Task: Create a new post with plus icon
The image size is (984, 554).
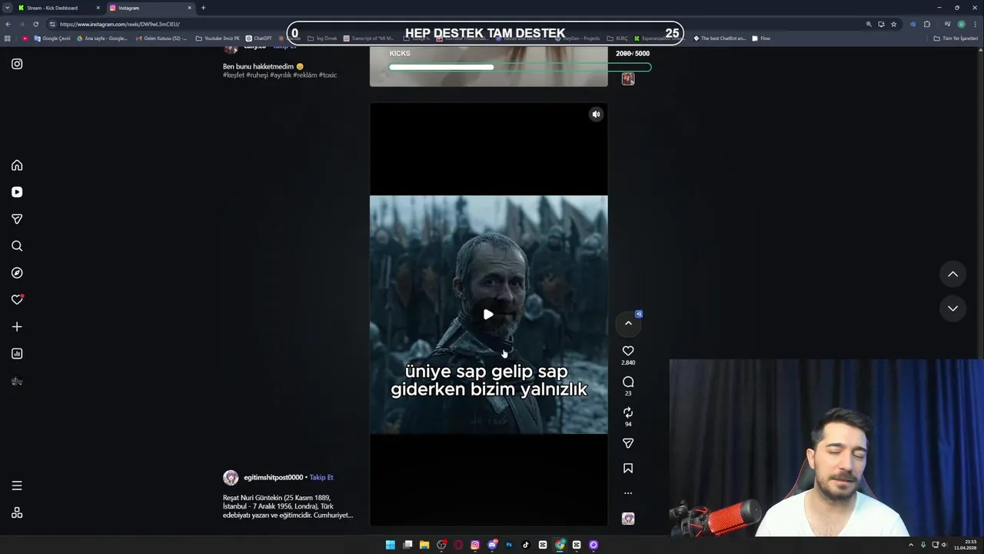Action: (x=17, y=327)
